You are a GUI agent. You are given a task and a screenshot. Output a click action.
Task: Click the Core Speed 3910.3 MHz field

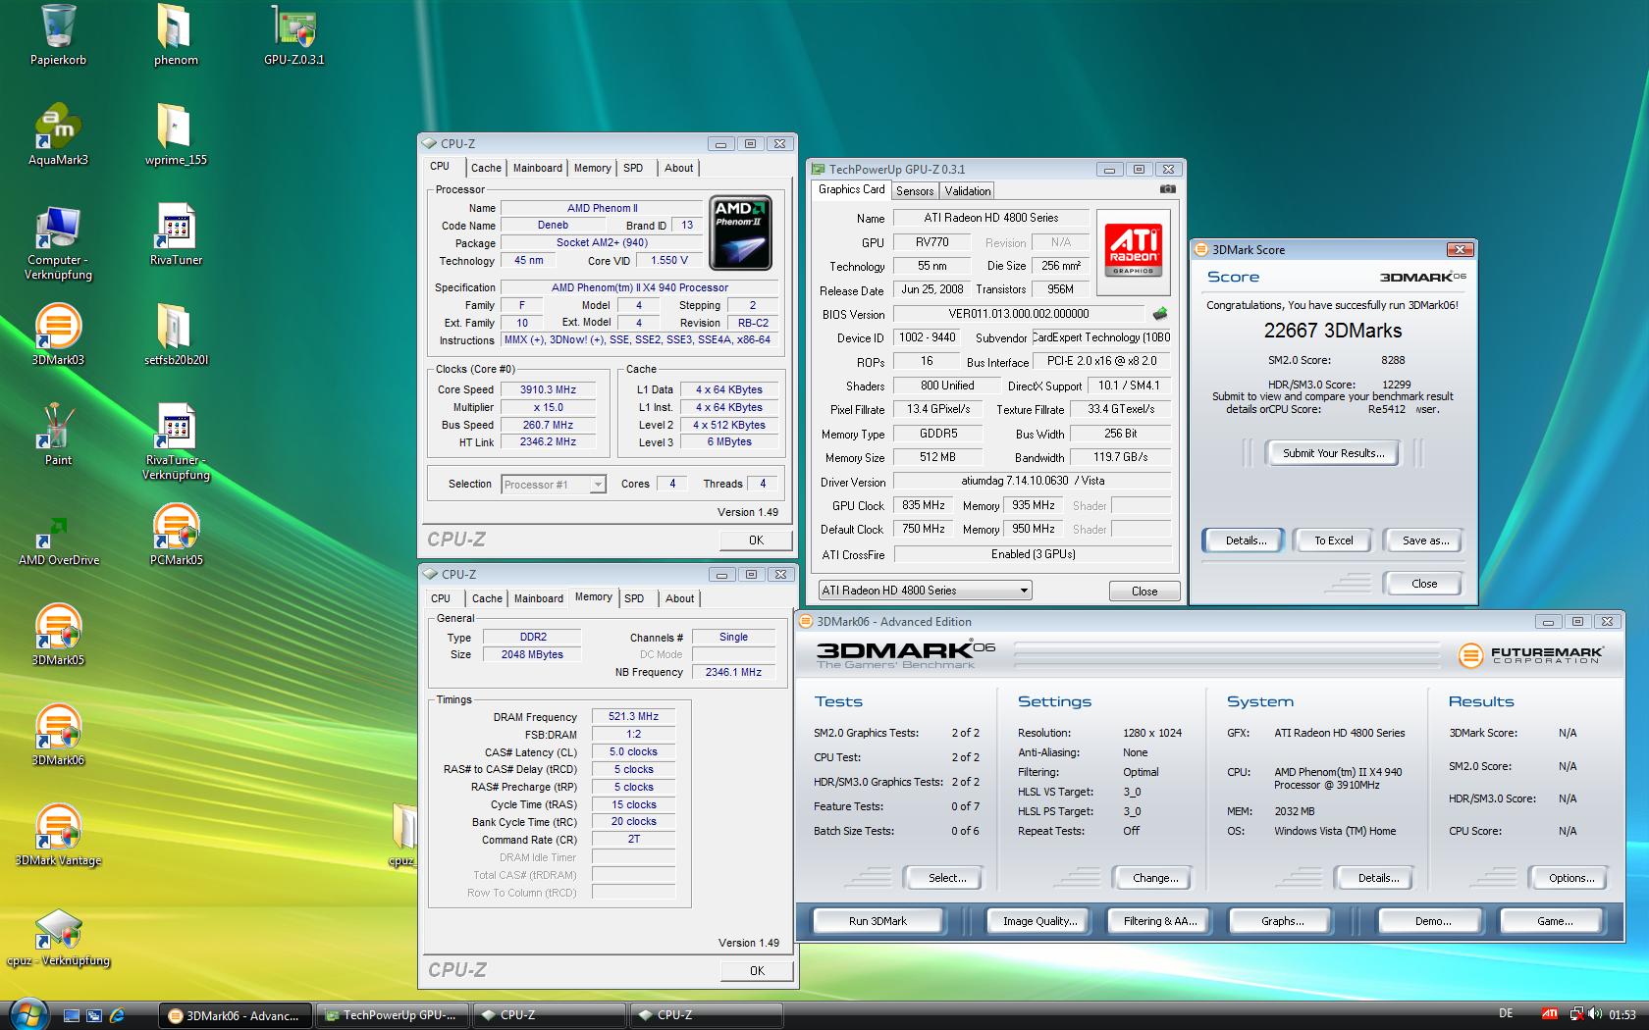click(x=549, y=389)
